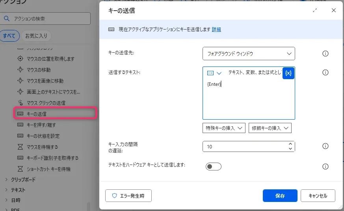Click info icon beside キー入力の間隔の遅延
The height and width of the screenshot is (211, 344).
point(325,146)
